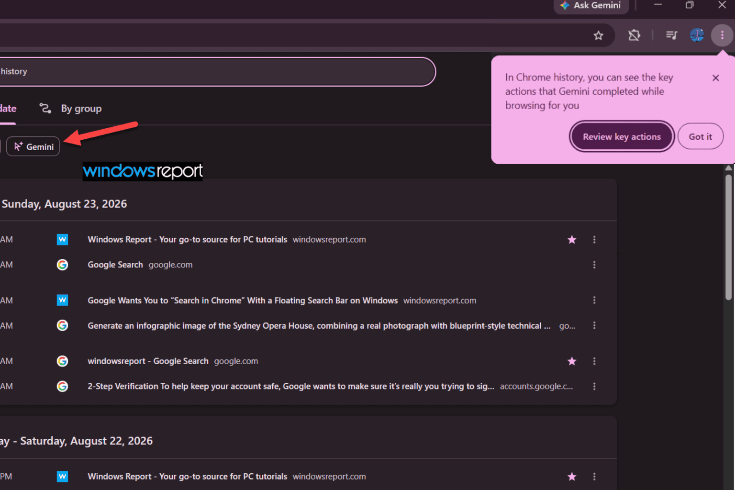Click the favicon of Sunday's Windows Report entry
Viewport: 735px width, 490px height.
(x=62, y=239)
